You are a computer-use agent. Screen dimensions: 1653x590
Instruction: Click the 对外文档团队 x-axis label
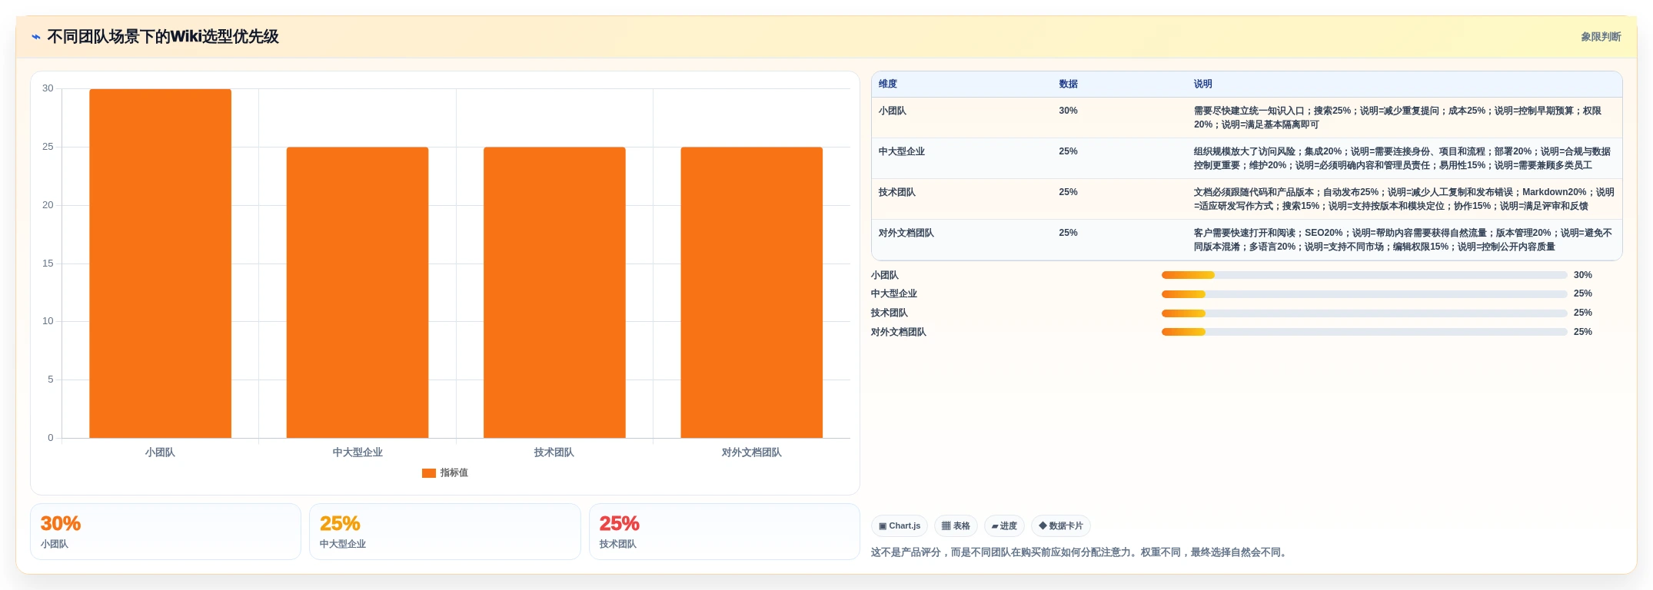click(751, 452)
